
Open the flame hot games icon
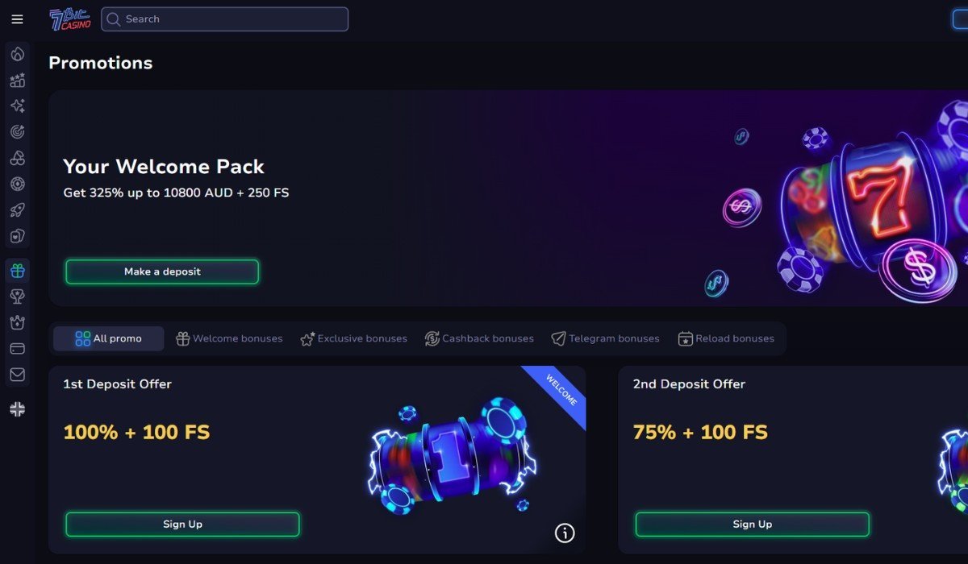[x=17, y=55]
